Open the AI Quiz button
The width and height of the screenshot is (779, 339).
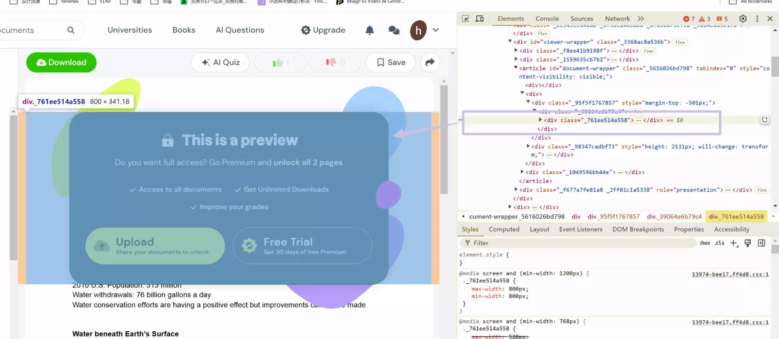(221, 62)
